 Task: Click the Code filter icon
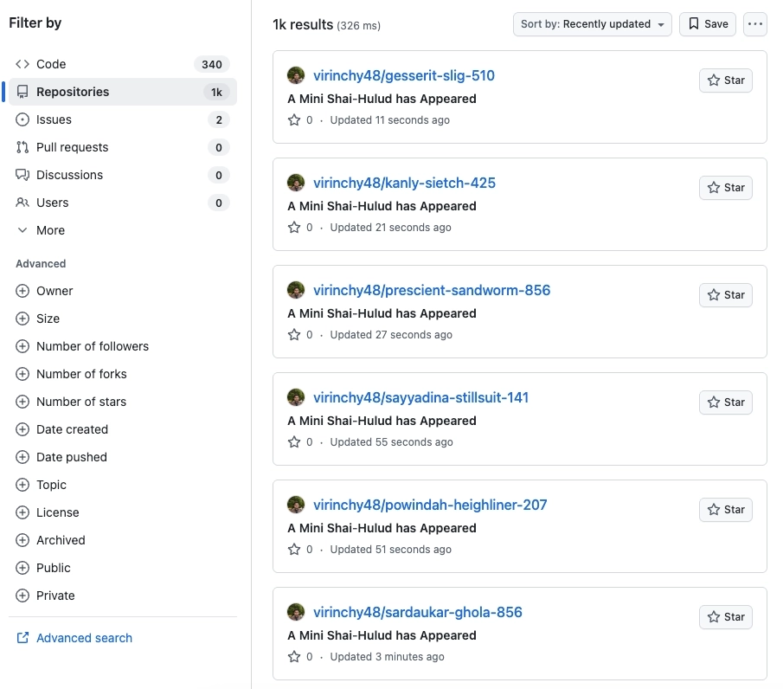click(x=22, y=64)
